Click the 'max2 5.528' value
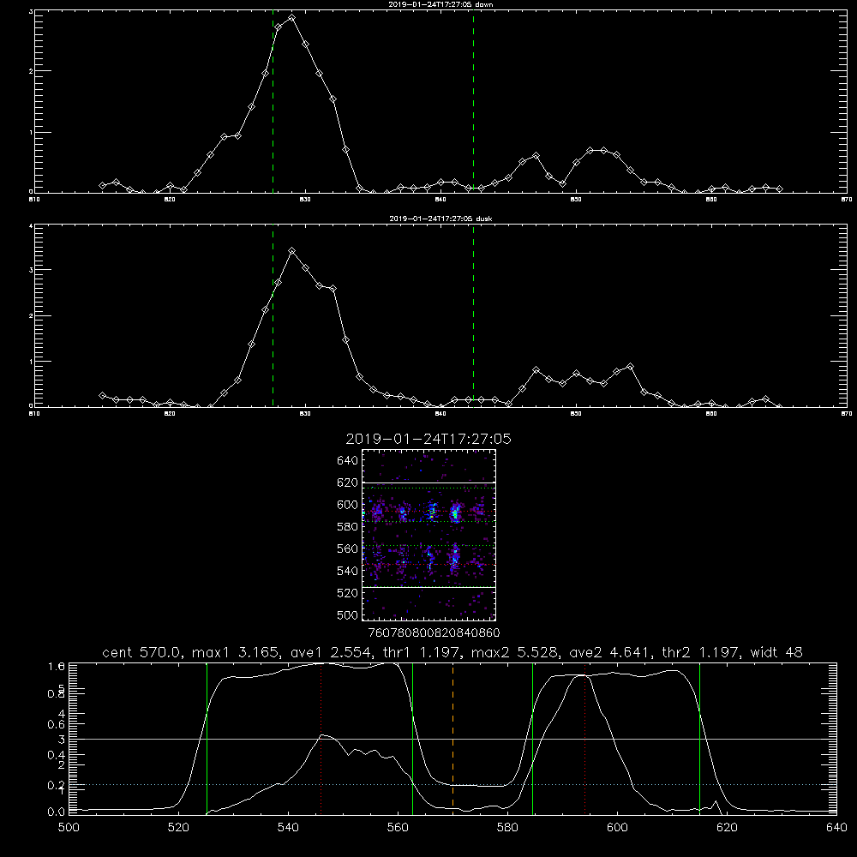The height and width of the screenshot is (857, 857). pos(515,652)
